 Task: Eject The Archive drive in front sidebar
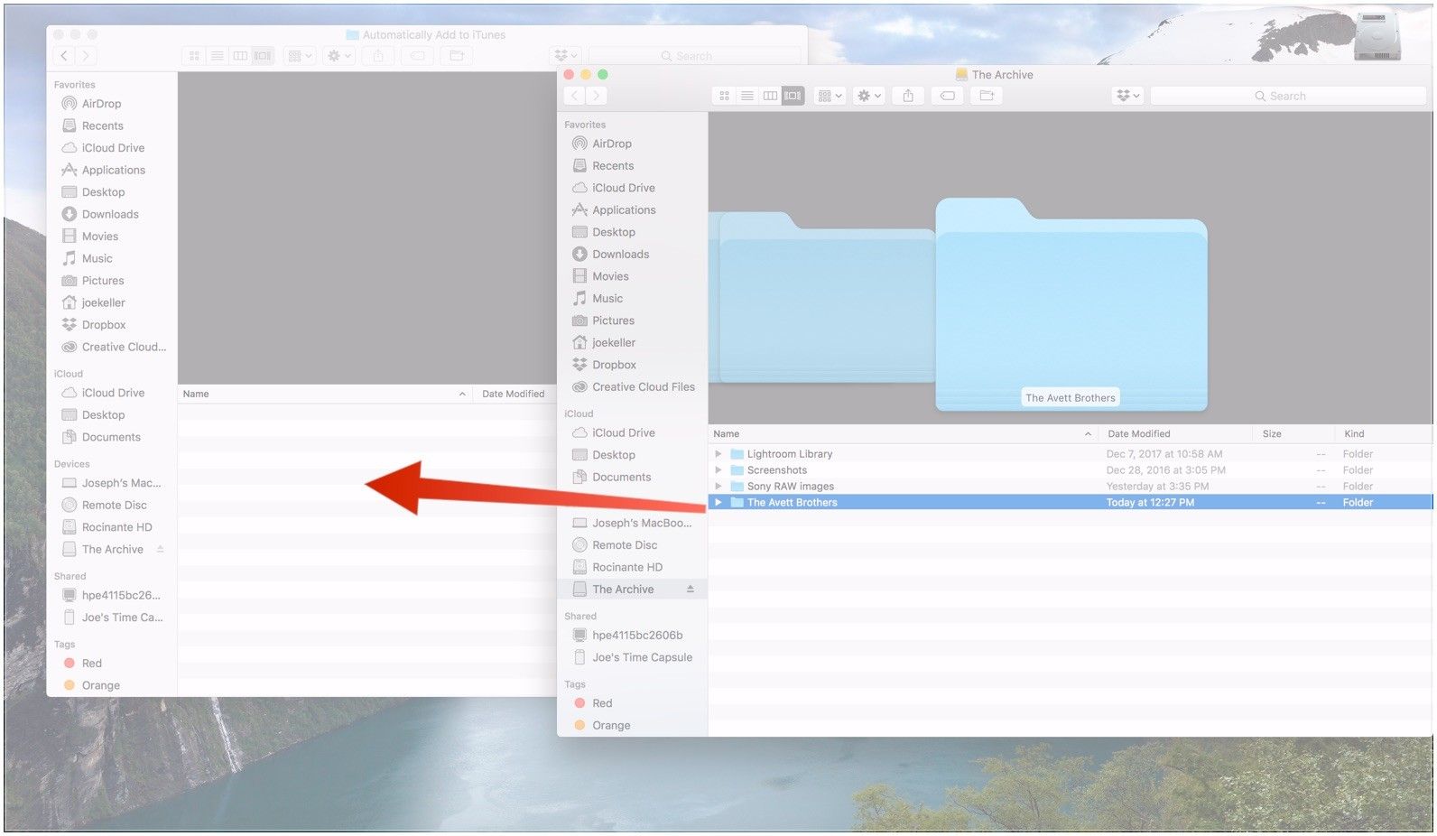click(x=691, y=590)
